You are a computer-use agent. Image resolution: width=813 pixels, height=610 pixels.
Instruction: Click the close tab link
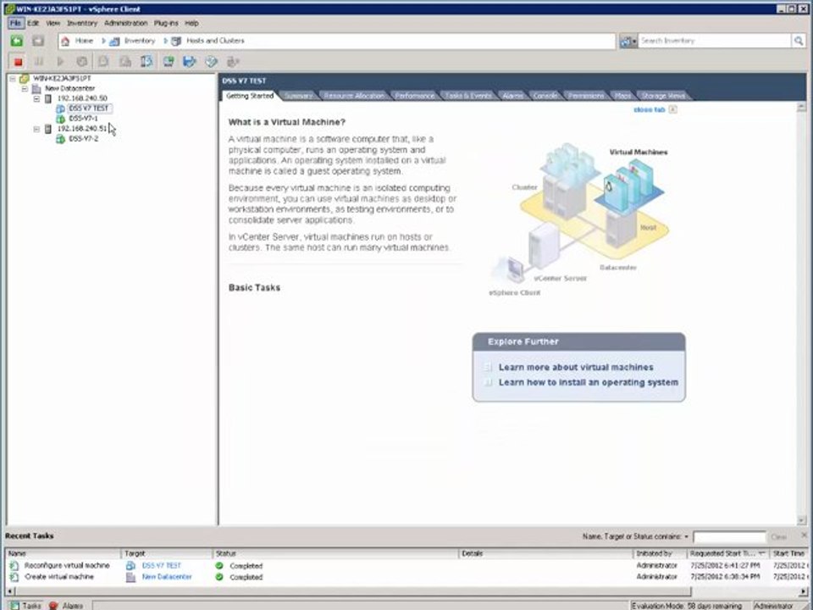pyautogui.click(x=650, y=110)
